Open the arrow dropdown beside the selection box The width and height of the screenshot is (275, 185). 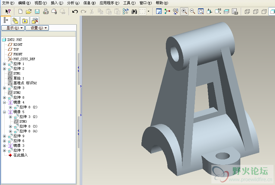click(149, 11)
